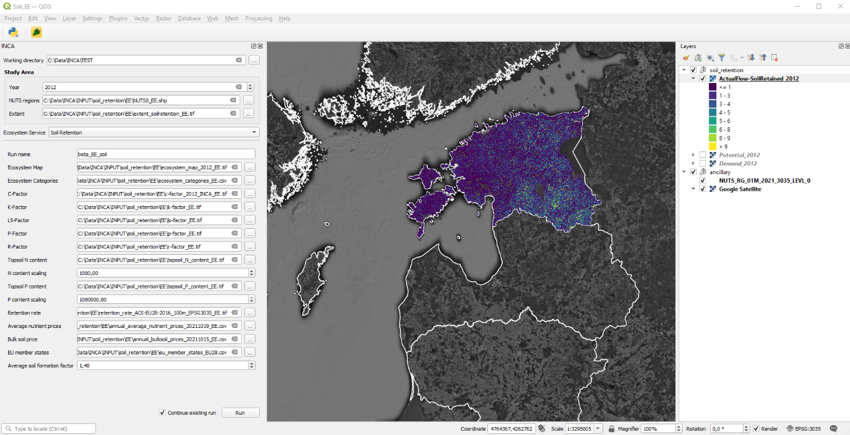
Task: Open log messages icon in status bar
Action: pos(833,428)
